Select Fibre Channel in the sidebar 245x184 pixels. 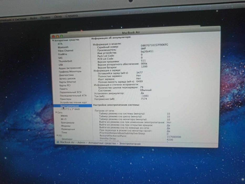pos(66,51)
